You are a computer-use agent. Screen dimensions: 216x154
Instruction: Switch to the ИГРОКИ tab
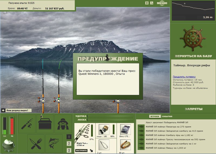155,116
